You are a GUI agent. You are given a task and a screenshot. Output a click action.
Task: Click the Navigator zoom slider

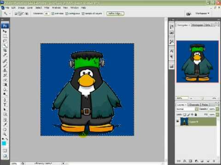(x=203, y=98)
